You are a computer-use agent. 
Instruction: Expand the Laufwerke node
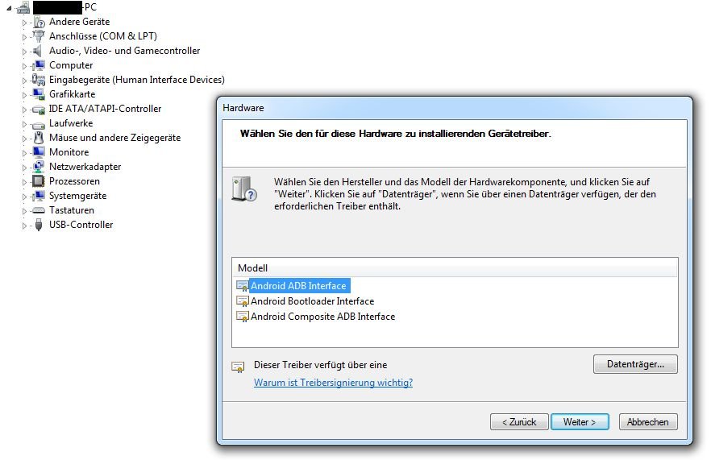coord(24,124)
